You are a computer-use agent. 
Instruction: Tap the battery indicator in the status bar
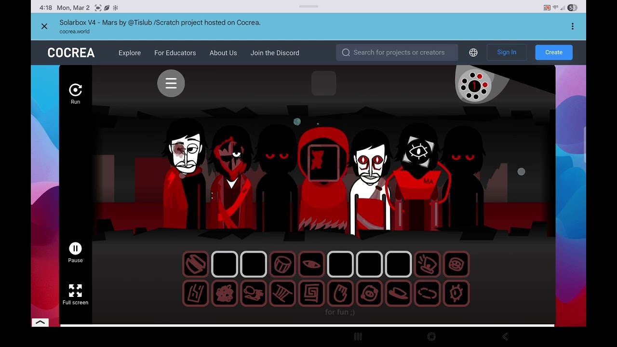572,8
